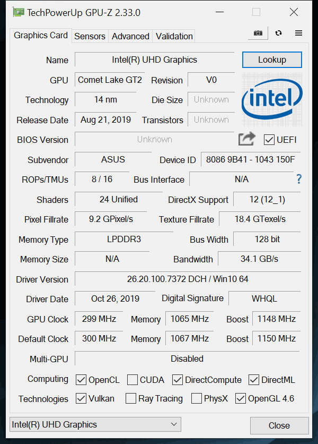
Task: Toggle the Vulkan checkbox
Action: tap(81, 398)
